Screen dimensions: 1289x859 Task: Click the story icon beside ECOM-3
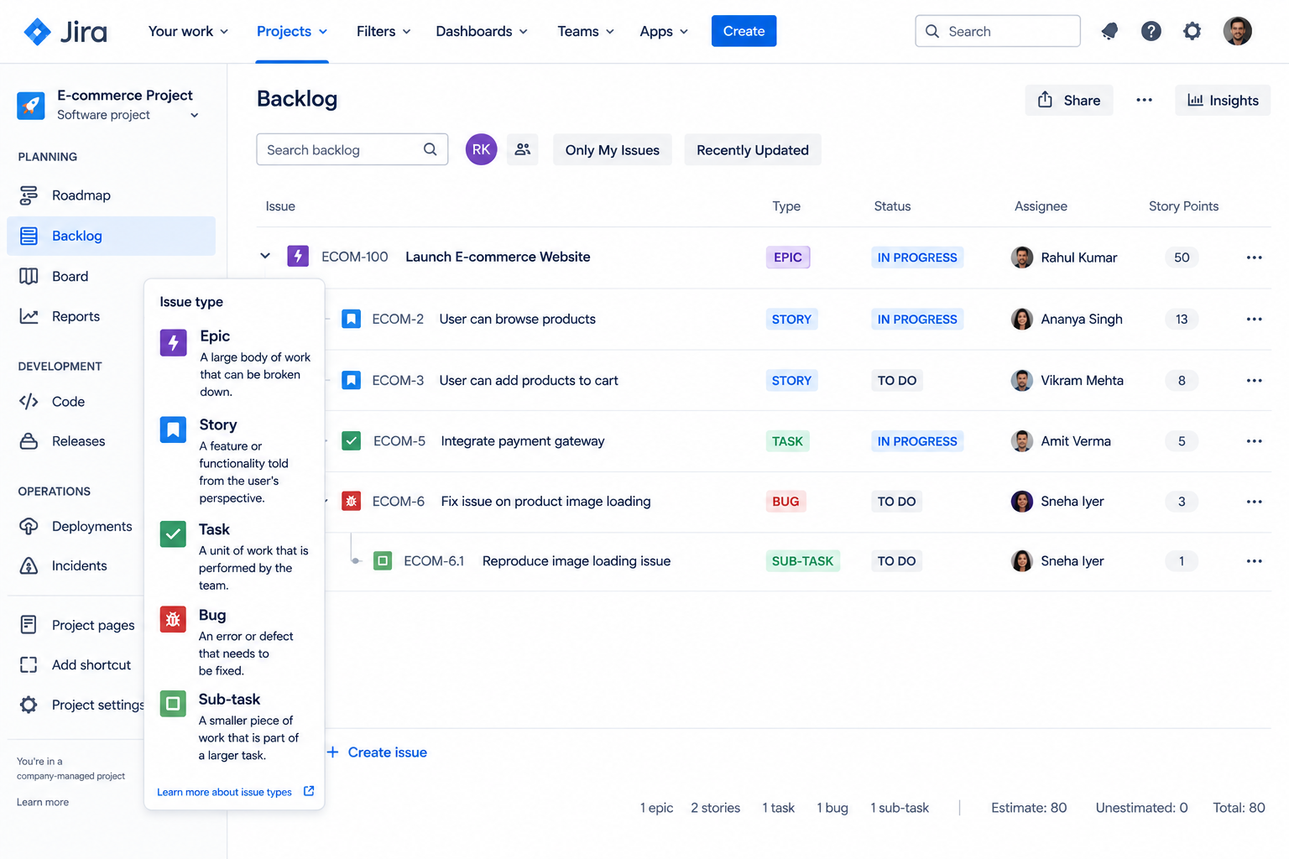click(x=352, y=380)
